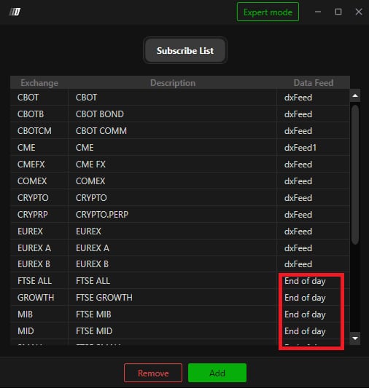
Task: Select the CMEFX exchange row
Action: tap(180, 165)
